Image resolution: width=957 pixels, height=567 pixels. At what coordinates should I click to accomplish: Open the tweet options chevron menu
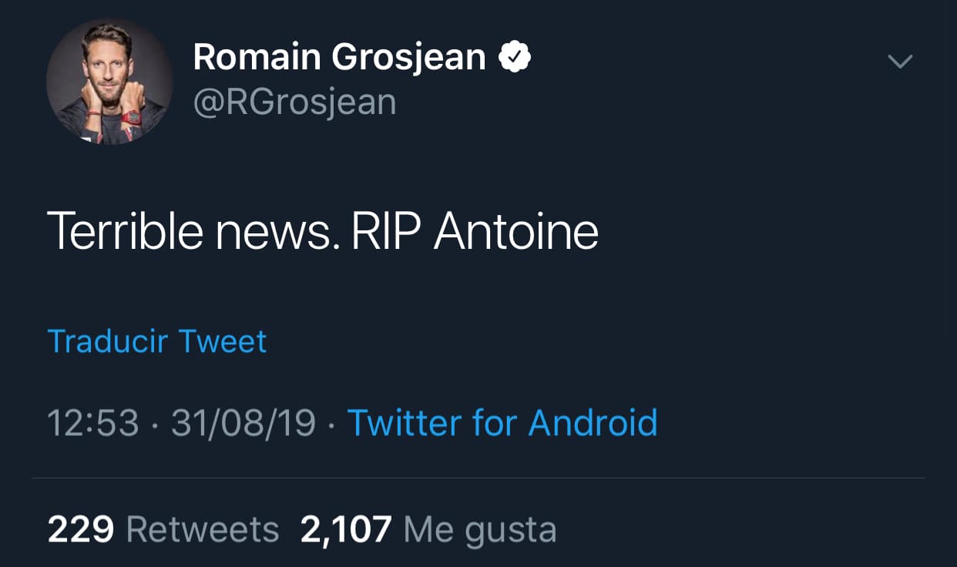pyautogui.click(x=900, y=62)
